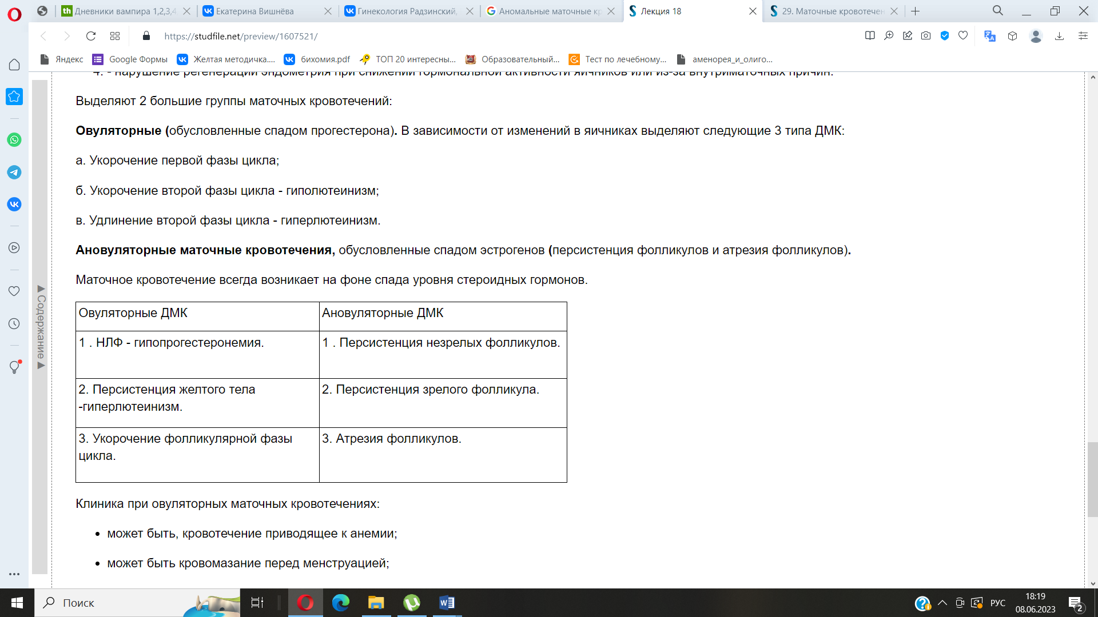Viewport: 1098px width, 617px height.
Task: Open Task View in the taskbar
Action: click(257, 603)
